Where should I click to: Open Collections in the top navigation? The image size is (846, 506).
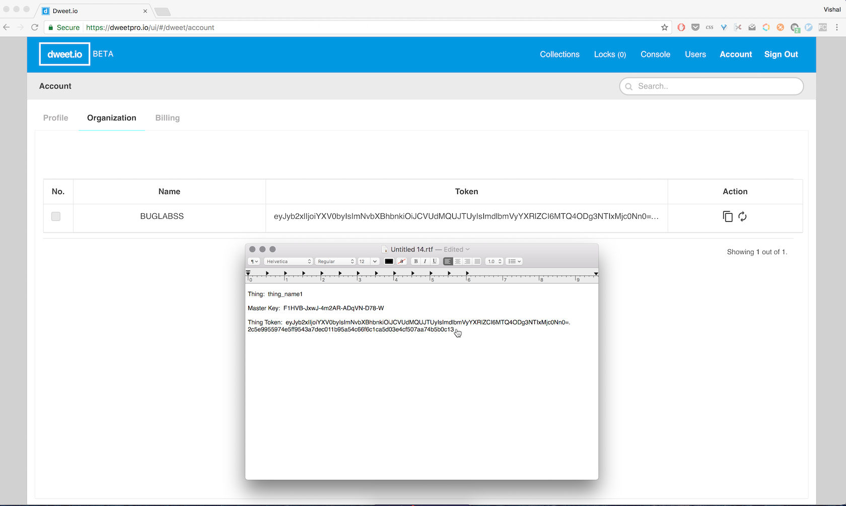tap(559, 54)
